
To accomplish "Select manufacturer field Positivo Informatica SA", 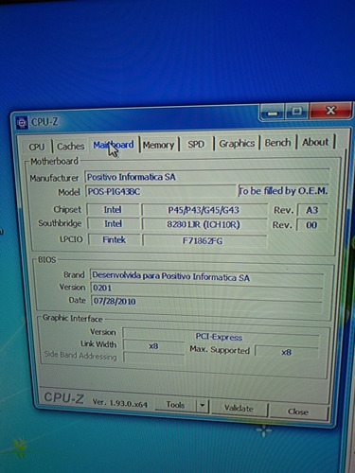I will coord(207,176).
